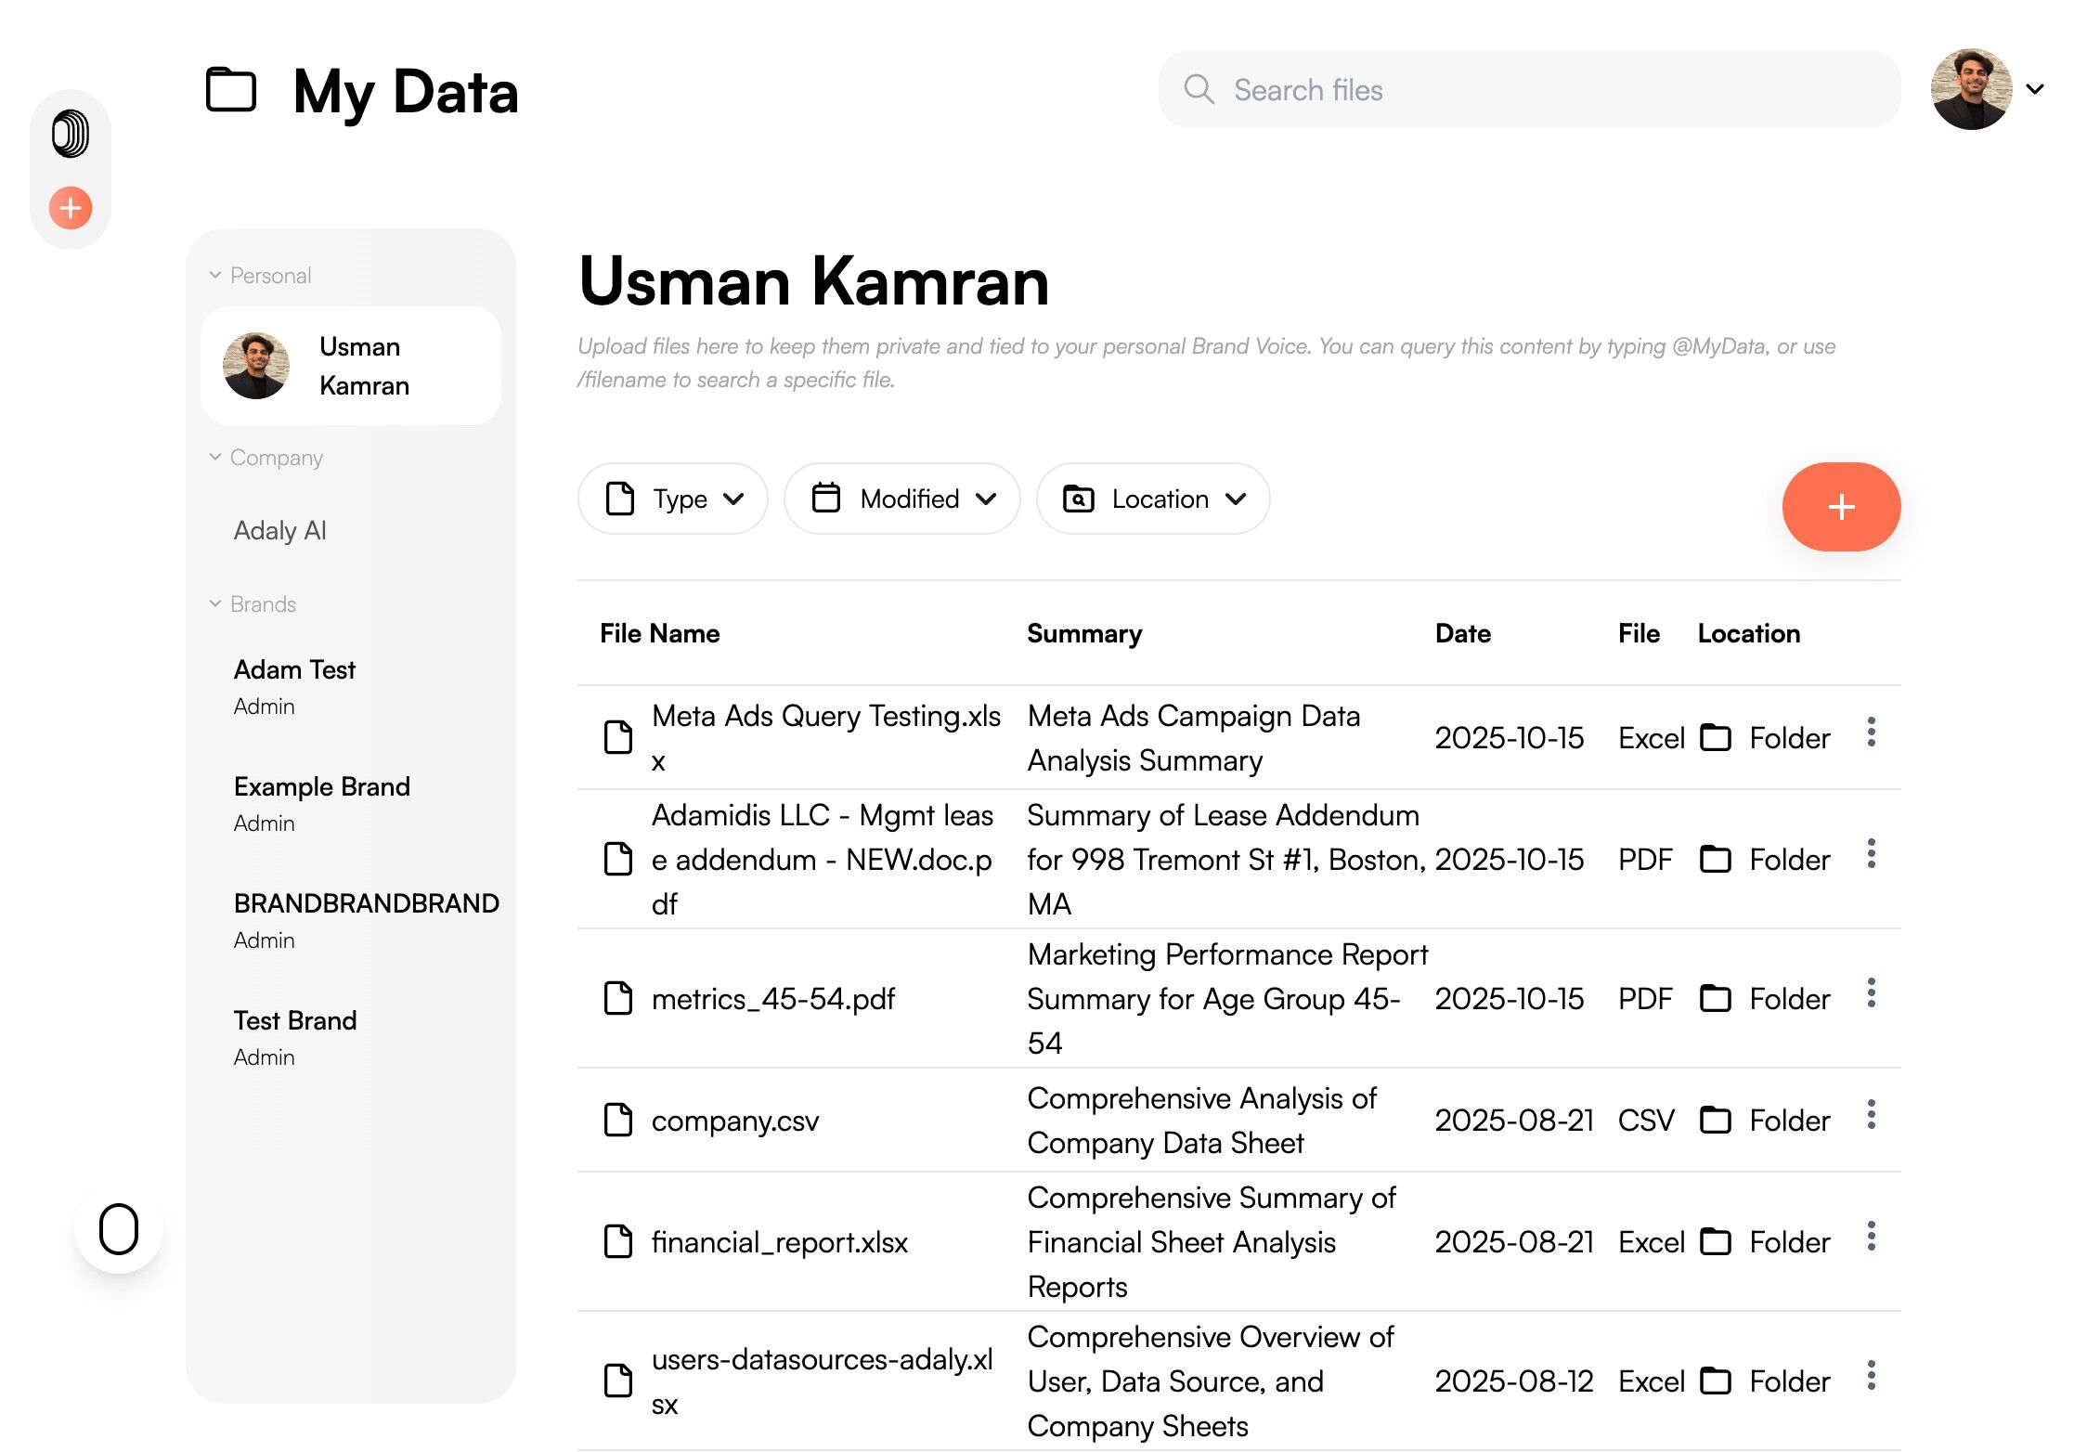Screen dimensions: 2087x1452
Task: Open the Modified filter dropdown
Action: click(x=901, y=499)
